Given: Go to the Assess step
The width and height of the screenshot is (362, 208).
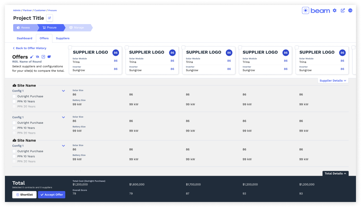Looking at the screenshot, I should click(25, 28).
